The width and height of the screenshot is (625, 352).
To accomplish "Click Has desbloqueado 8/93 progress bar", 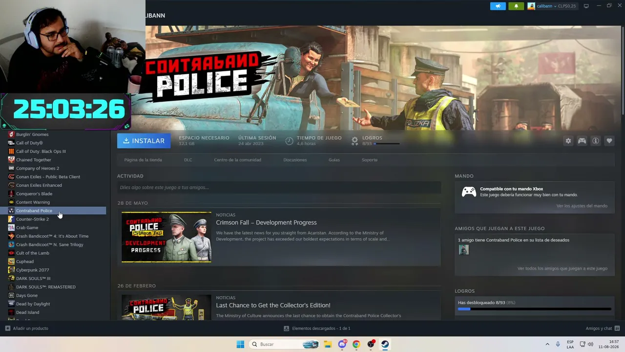I will coord(535,309).
